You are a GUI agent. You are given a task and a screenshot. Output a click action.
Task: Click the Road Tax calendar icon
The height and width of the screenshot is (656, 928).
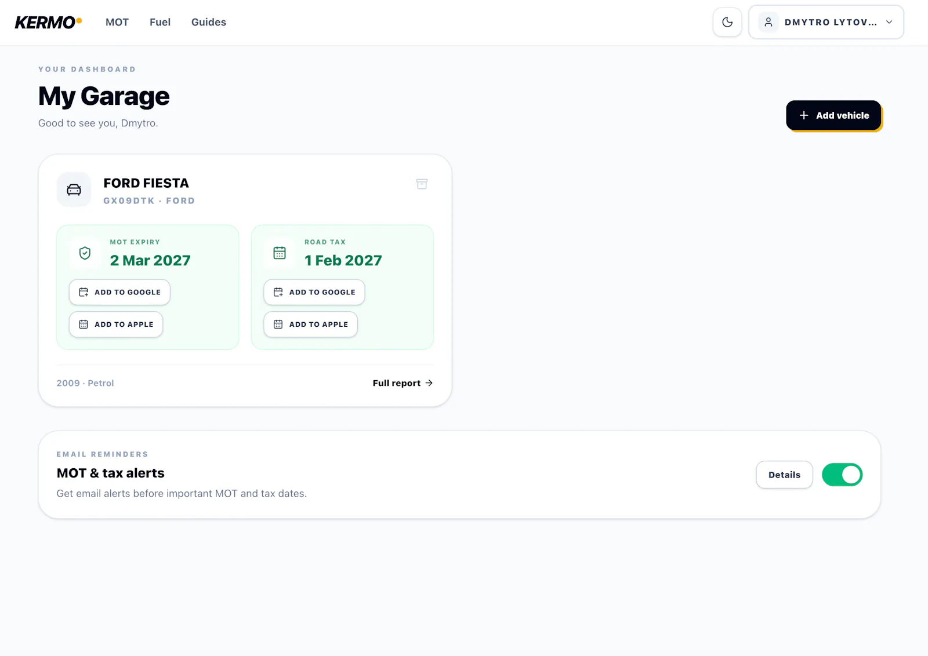(x=280, y=253)
